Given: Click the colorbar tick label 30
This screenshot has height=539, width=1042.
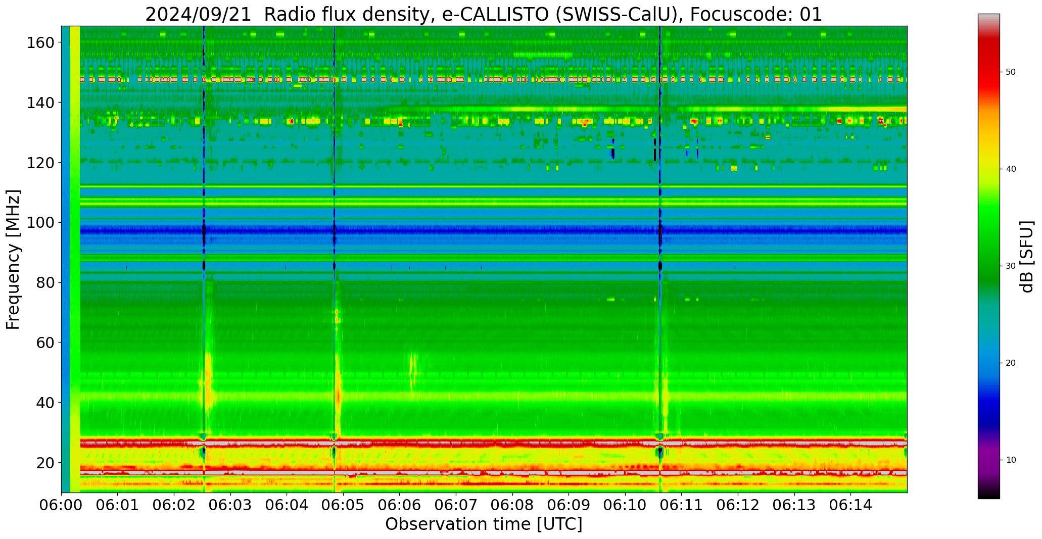Looking at the screenshot, I should tap(1011, 266).
